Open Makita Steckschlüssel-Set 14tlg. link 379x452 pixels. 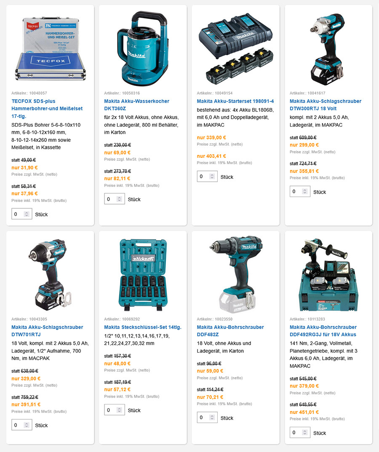click(143, 327)
